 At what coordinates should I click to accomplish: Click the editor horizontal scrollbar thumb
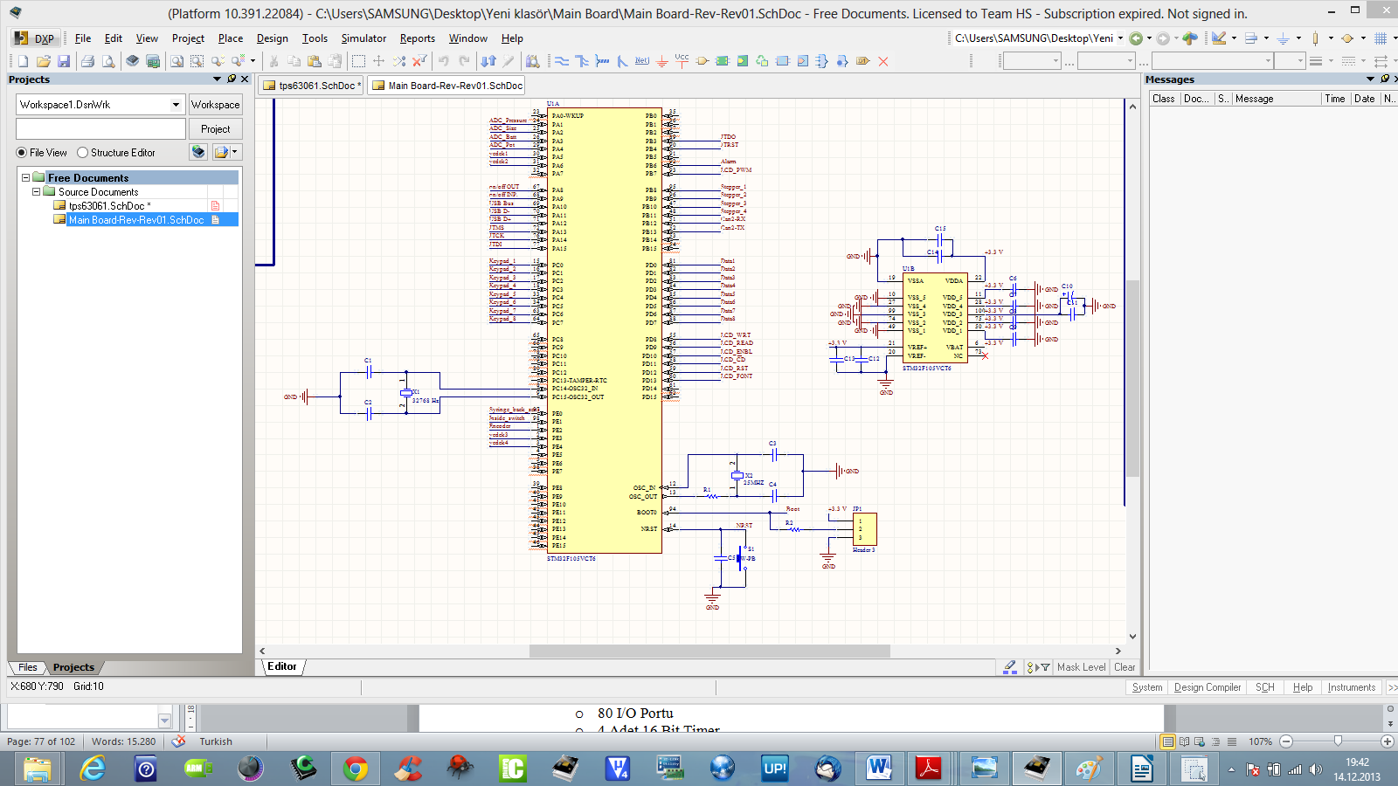point(709,651)
